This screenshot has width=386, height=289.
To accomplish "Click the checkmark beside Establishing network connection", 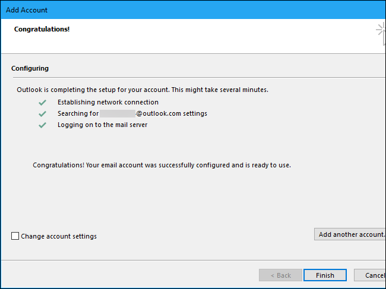I will [x=42, y=102].
